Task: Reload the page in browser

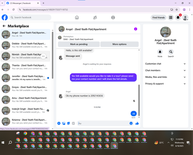Action: [14, 10]
